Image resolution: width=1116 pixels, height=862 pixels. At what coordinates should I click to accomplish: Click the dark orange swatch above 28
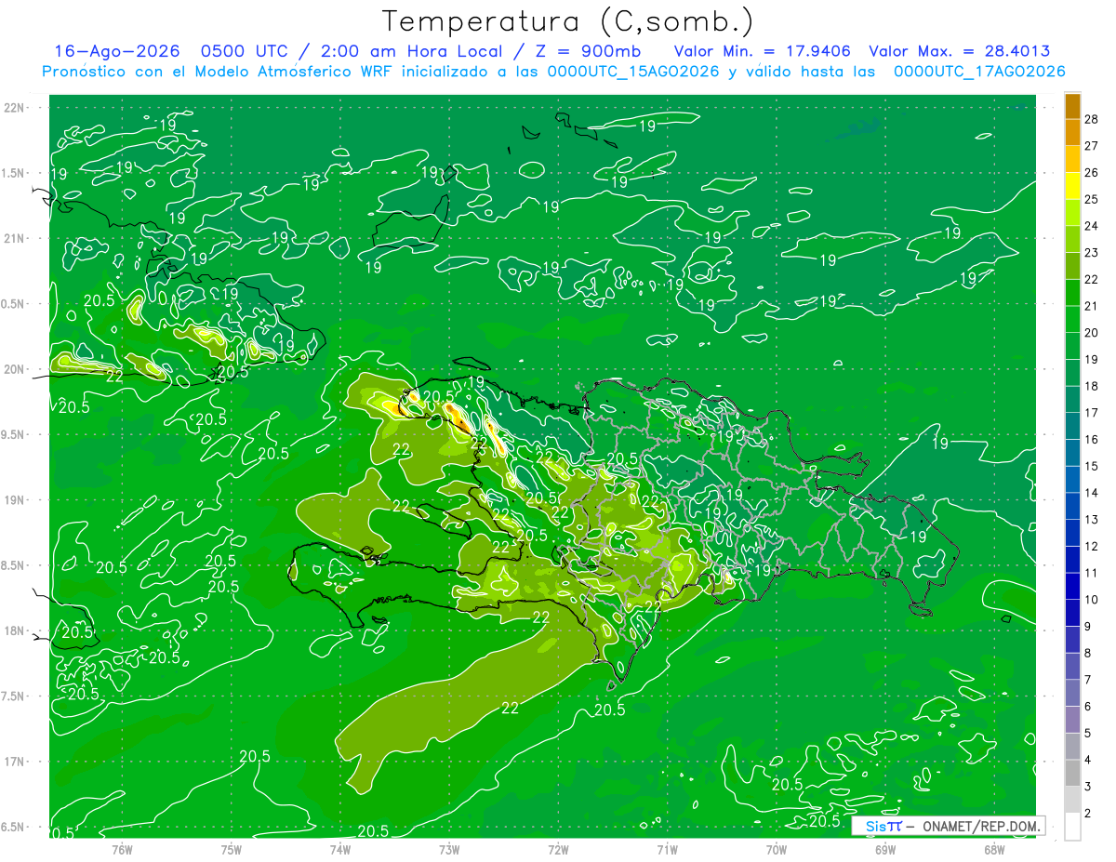(x=1072, y=105)
